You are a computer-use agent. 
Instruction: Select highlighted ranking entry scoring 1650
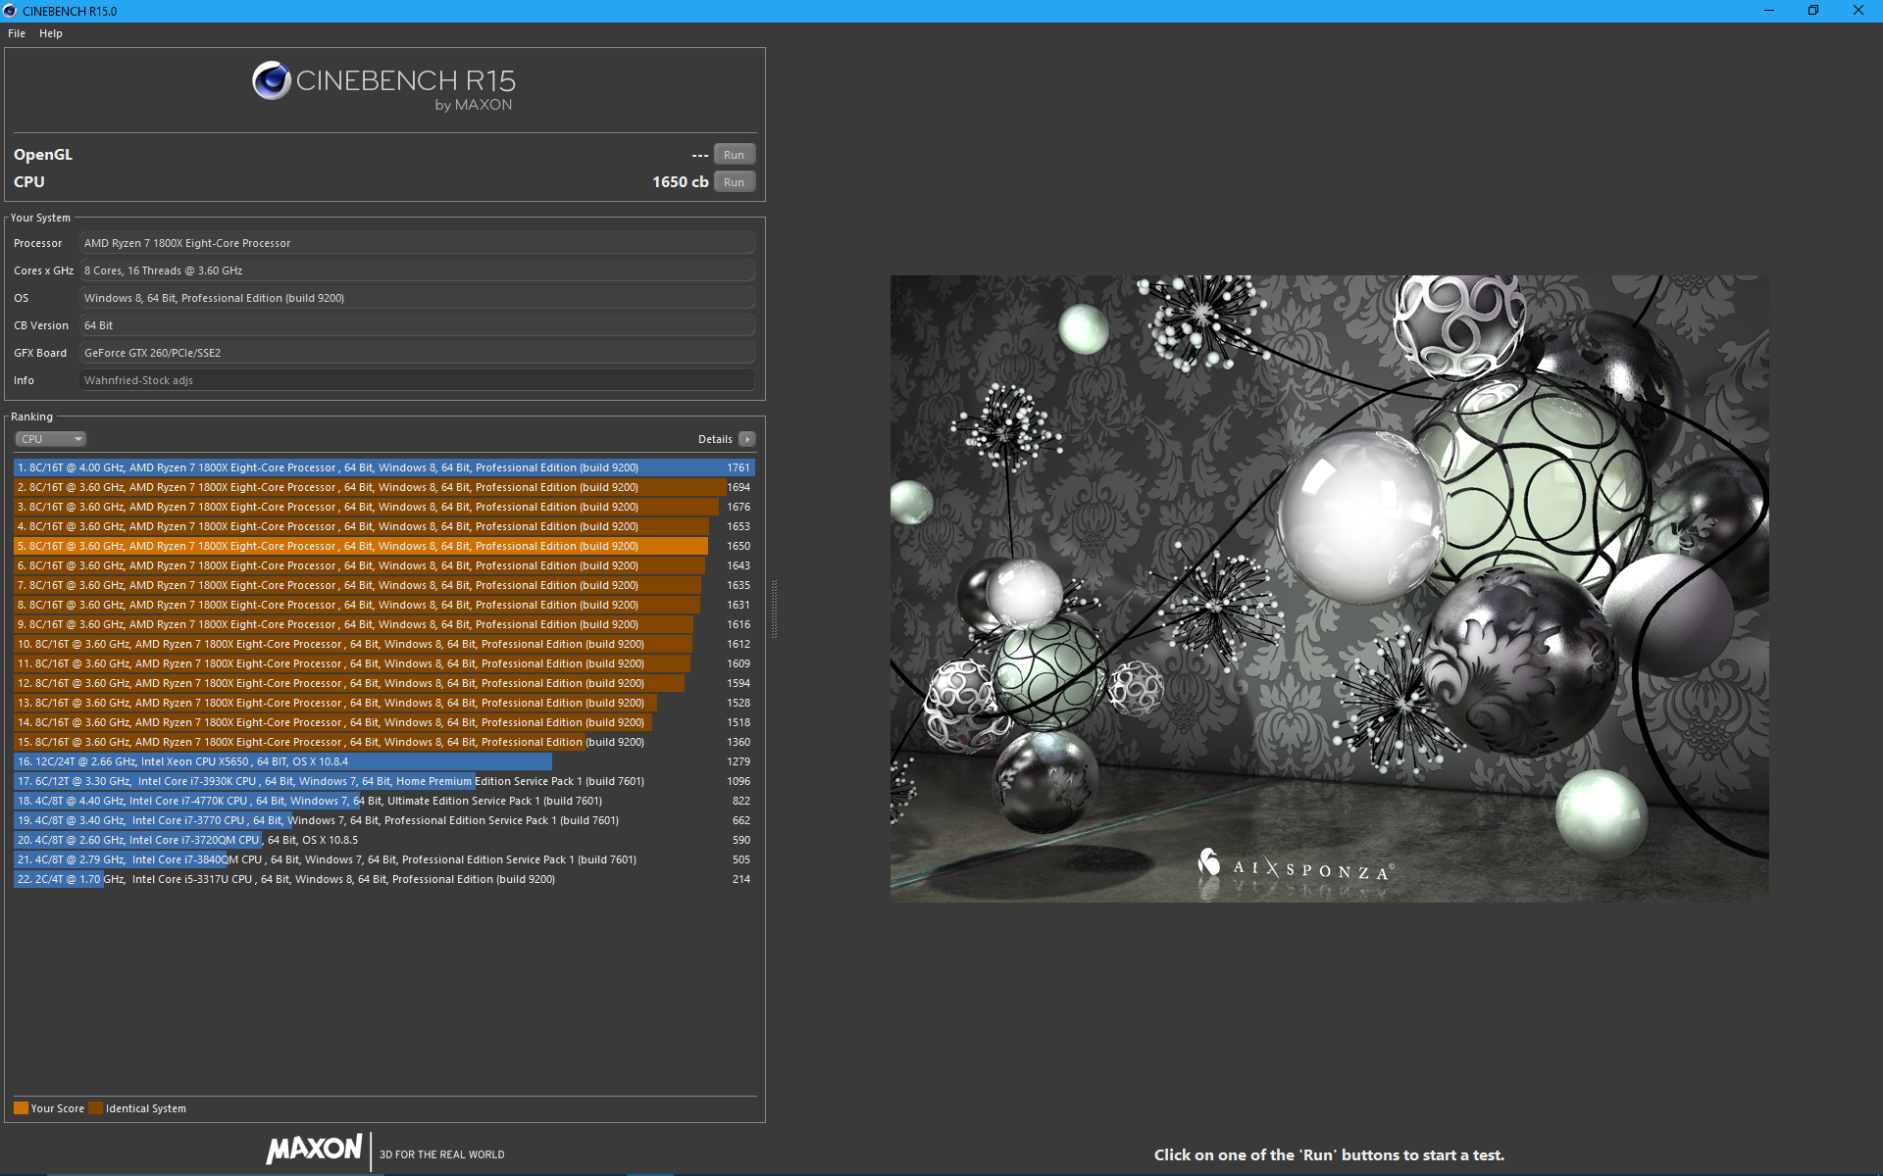click(x=382, y=546)
